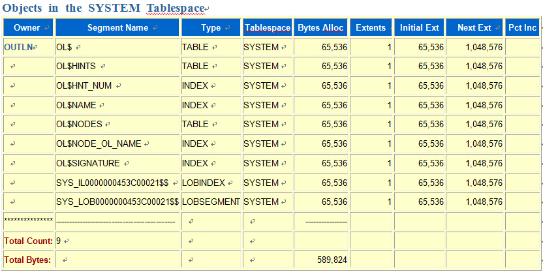Click the Initial Ext column header

coord(420,28)
